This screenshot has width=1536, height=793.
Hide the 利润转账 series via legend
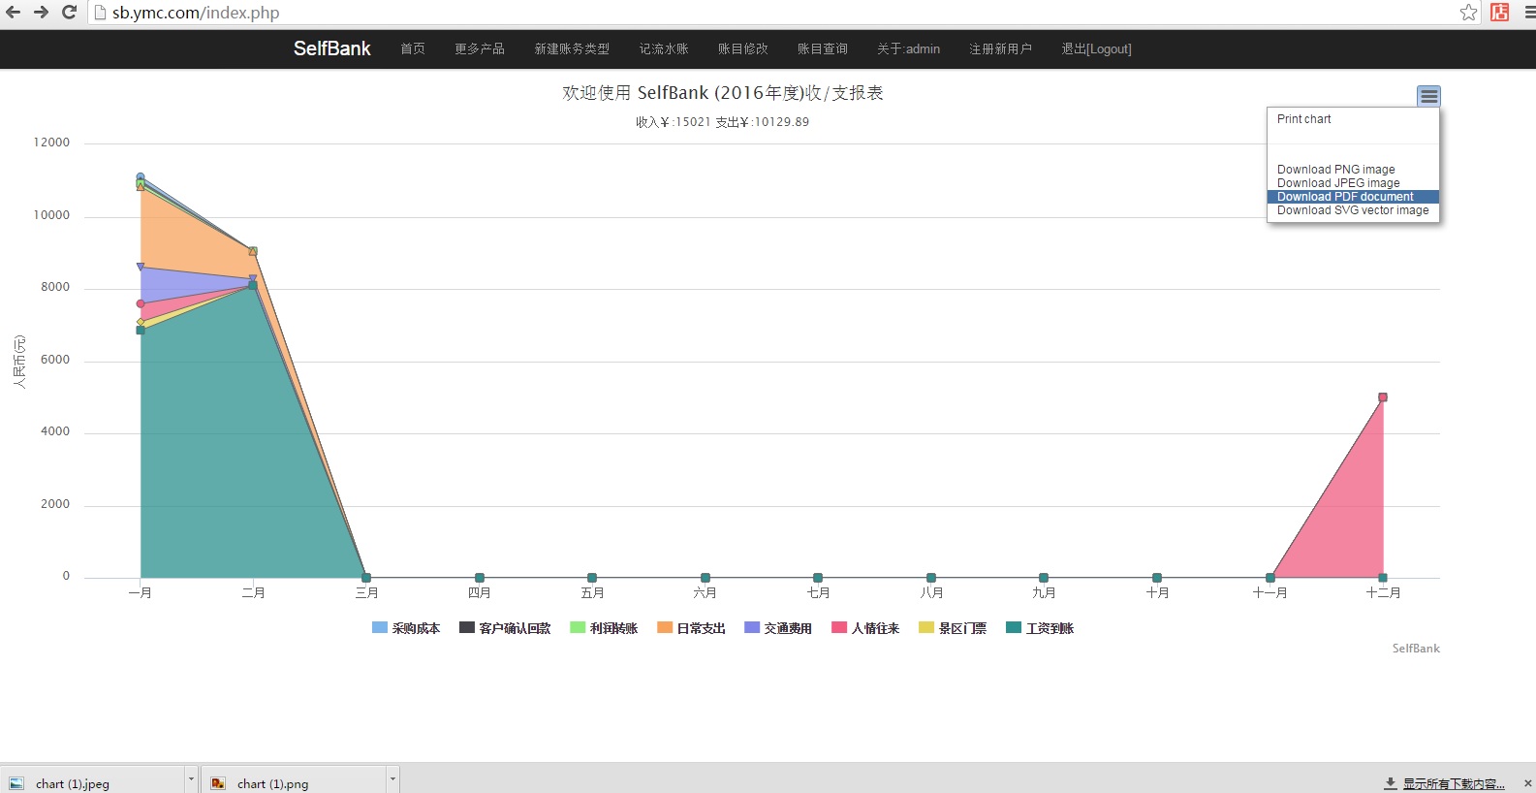(x=604, y=628)
